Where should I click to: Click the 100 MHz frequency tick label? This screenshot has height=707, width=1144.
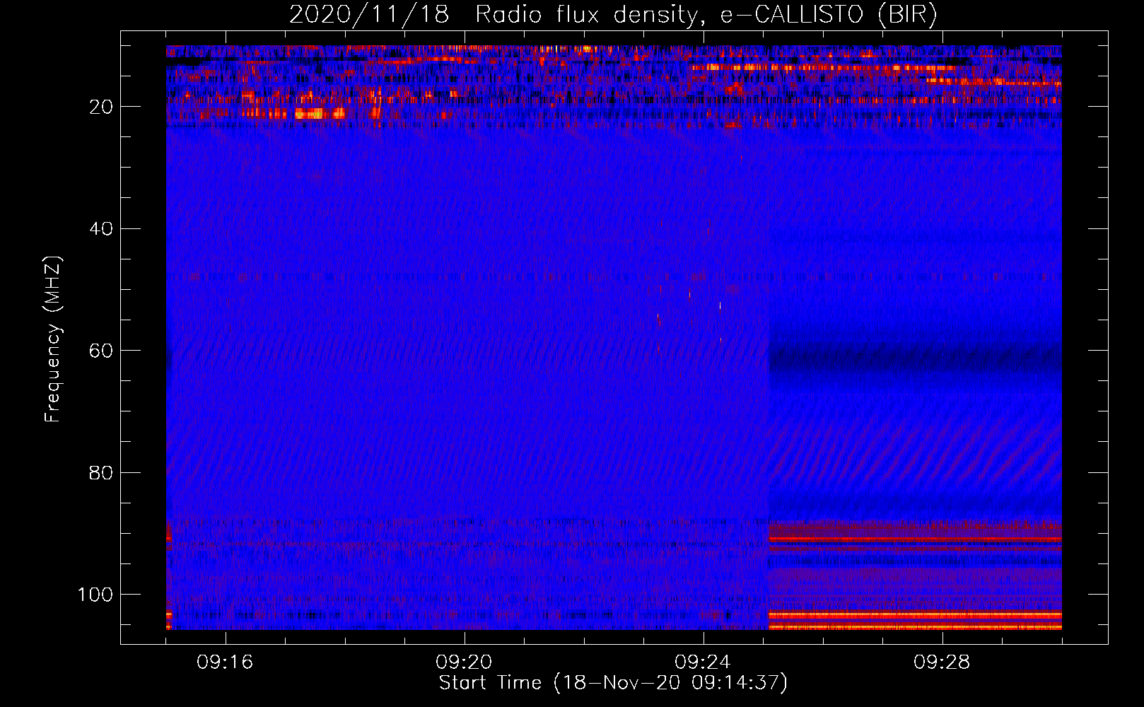(x=95, y=595)
